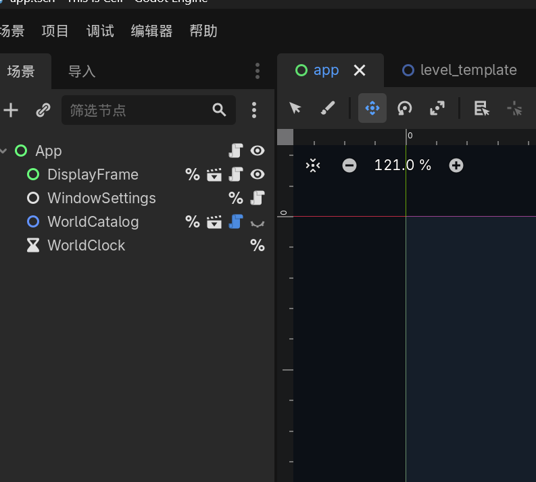Image resolution: width=536 pixels, height=482 pixels.
Task: Activate the Move mode tool
Action: pyautogui.click(x=372, y=108)
